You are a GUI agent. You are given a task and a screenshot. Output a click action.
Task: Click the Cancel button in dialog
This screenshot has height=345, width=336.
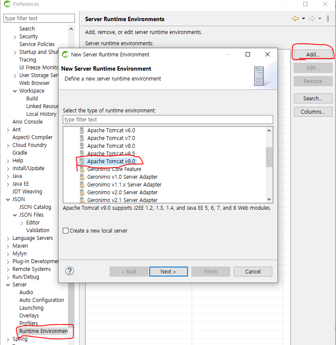point(253,271)
